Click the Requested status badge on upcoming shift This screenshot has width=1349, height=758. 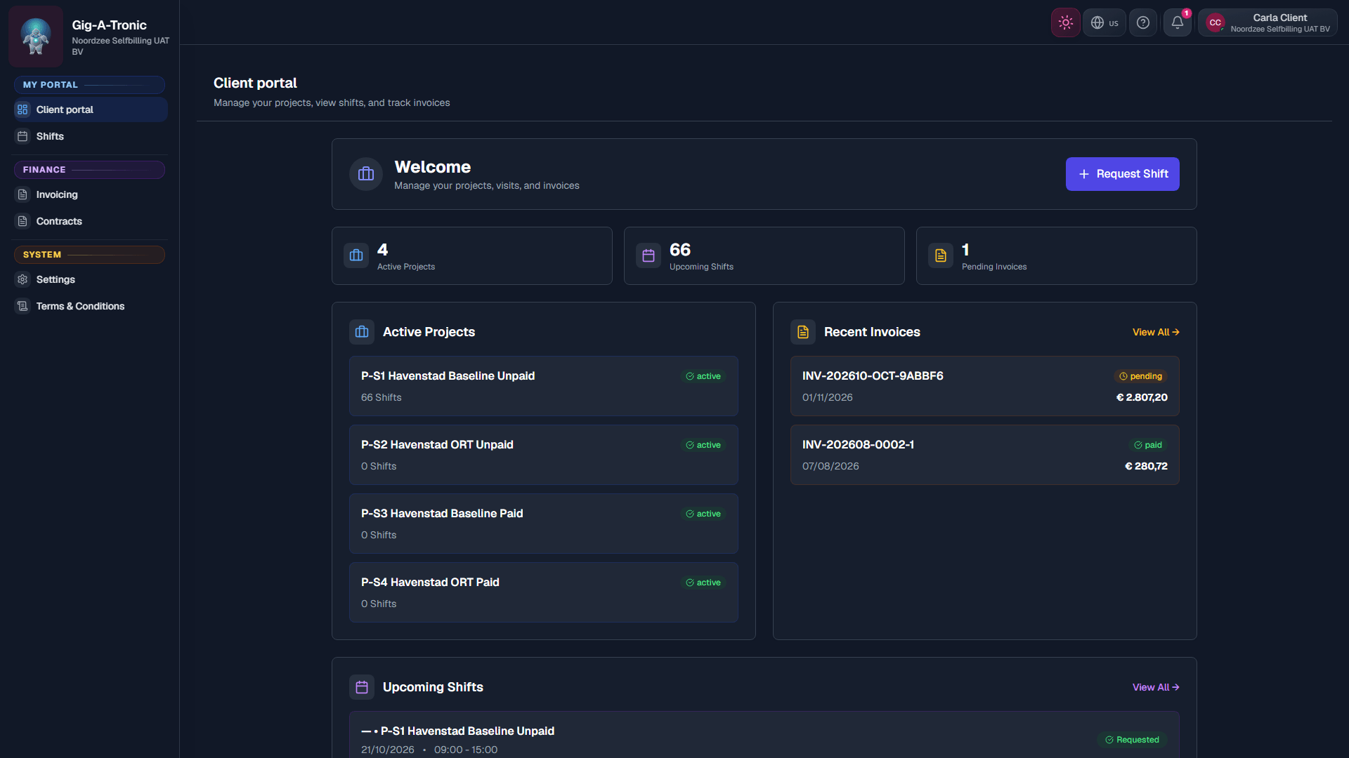tap(1132, 740)
